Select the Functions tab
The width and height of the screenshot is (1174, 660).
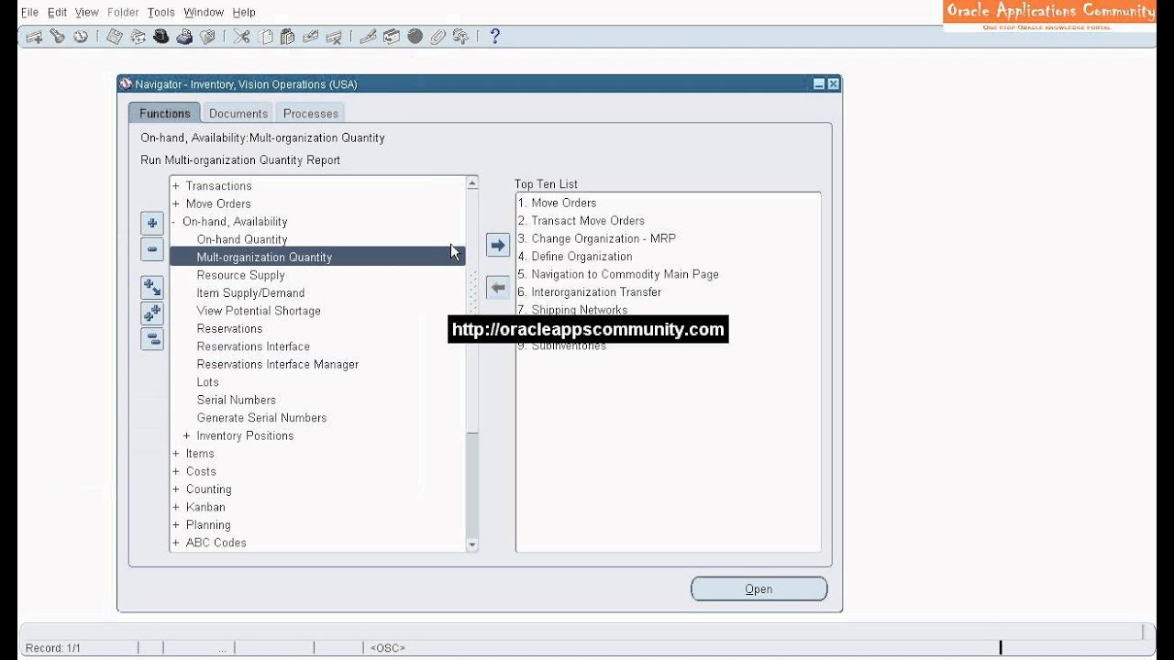point(164,114)
